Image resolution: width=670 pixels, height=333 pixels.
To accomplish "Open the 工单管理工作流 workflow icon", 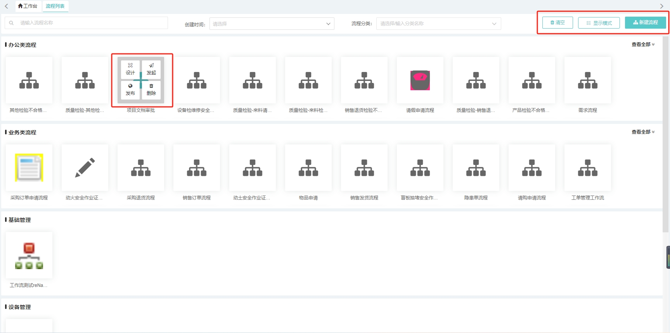I will [588, 168].
